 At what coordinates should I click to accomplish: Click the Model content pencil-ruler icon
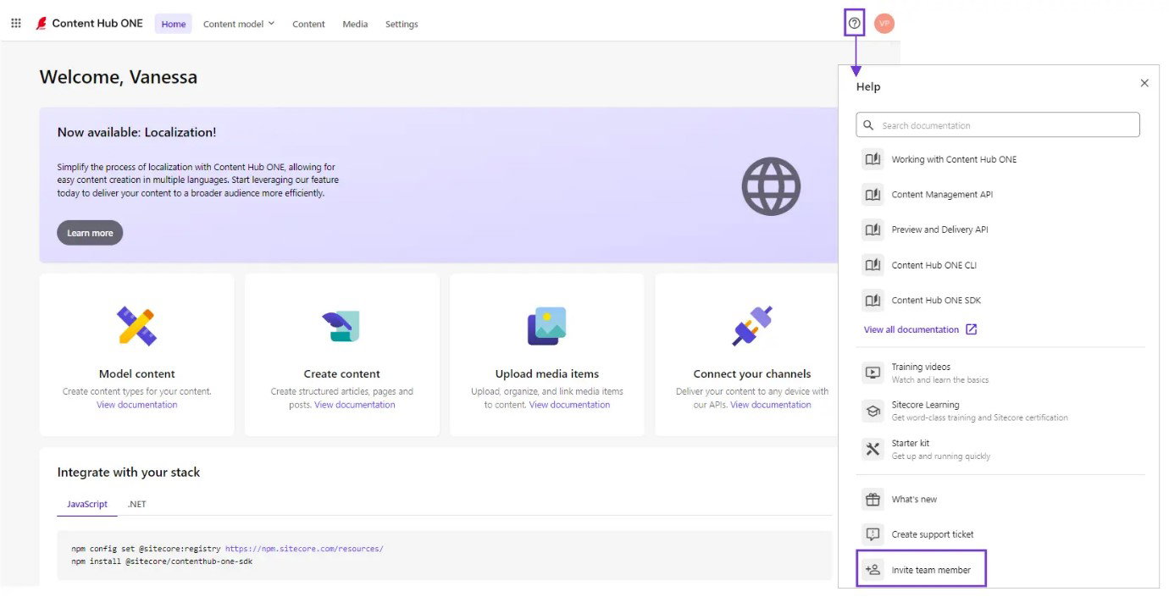coord(136,326)
